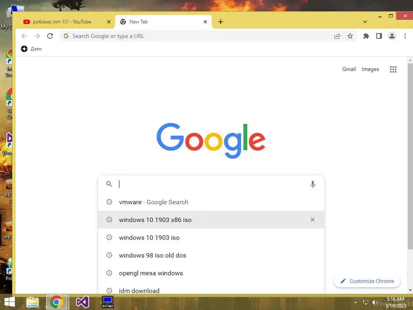The width and height of the screenshot is (413, 310).
Task: Open Visual Studio from taskbar
Action: pos(82,302)
